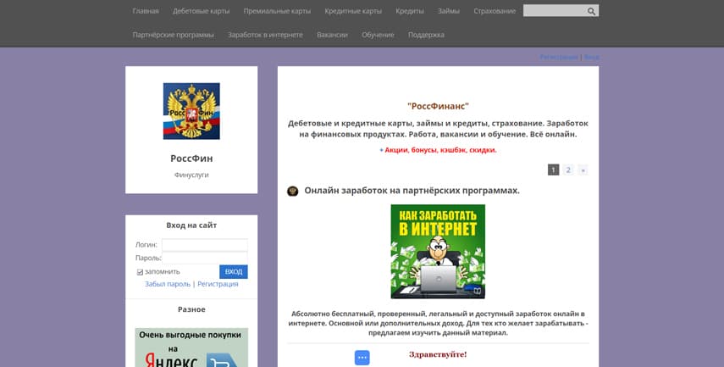
Task: Open the Кредитные карты menu item
Action: coord(353,11)
